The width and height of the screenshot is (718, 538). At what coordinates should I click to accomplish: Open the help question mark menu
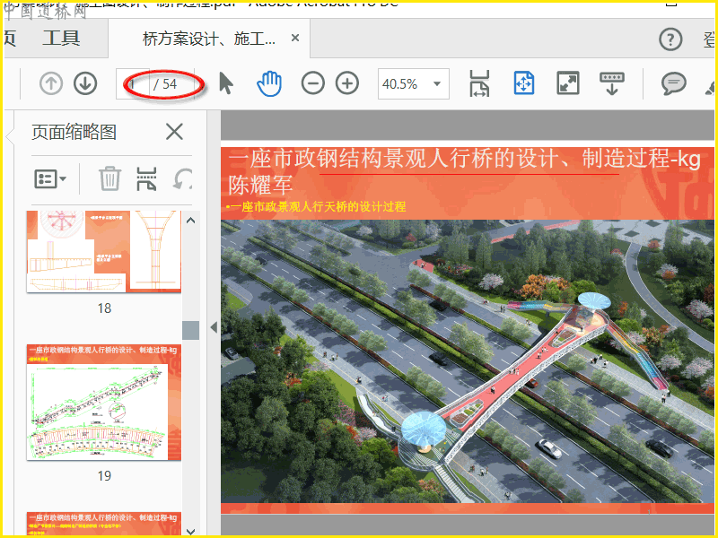[x=670, y=39]
